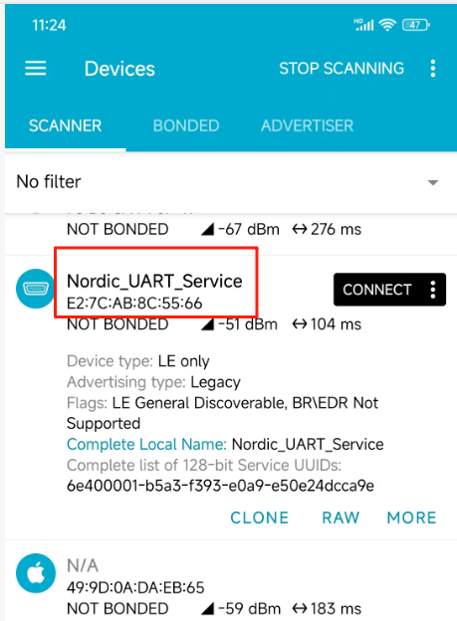Viewport: 457px width, 621px height.
Task: Tap the battery status indicator
Action: pos(416,25)
